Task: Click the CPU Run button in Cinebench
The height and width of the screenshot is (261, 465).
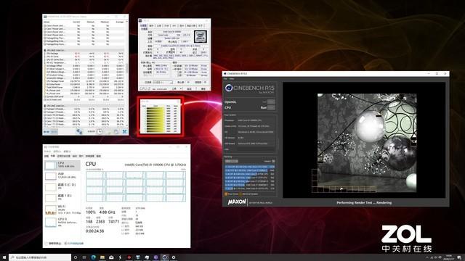Action: (271, 108)
